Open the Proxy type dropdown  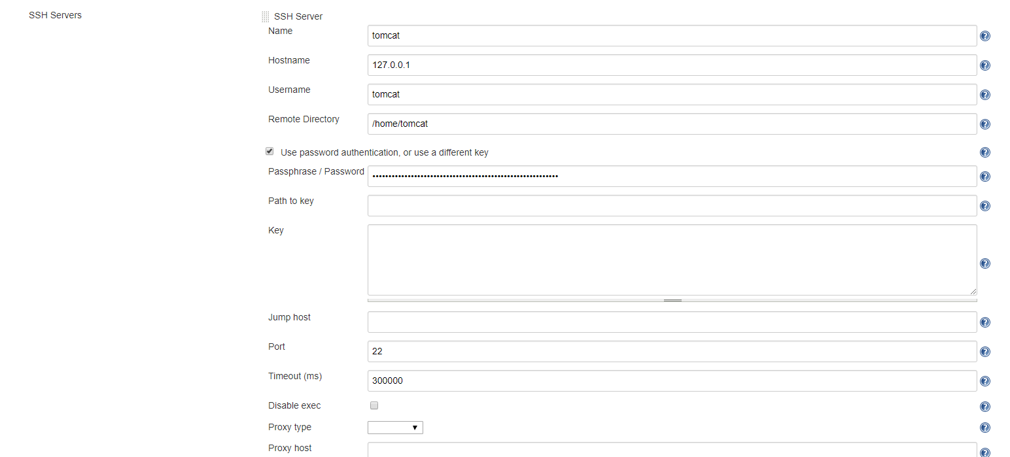tap(395, 428)
